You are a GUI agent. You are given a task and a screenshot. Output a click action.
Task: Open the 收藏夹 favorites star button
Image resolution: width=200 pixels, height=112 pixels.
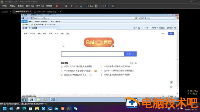click(25, 25)
